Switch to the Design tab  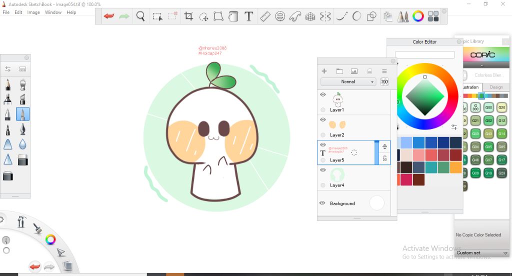496,87
